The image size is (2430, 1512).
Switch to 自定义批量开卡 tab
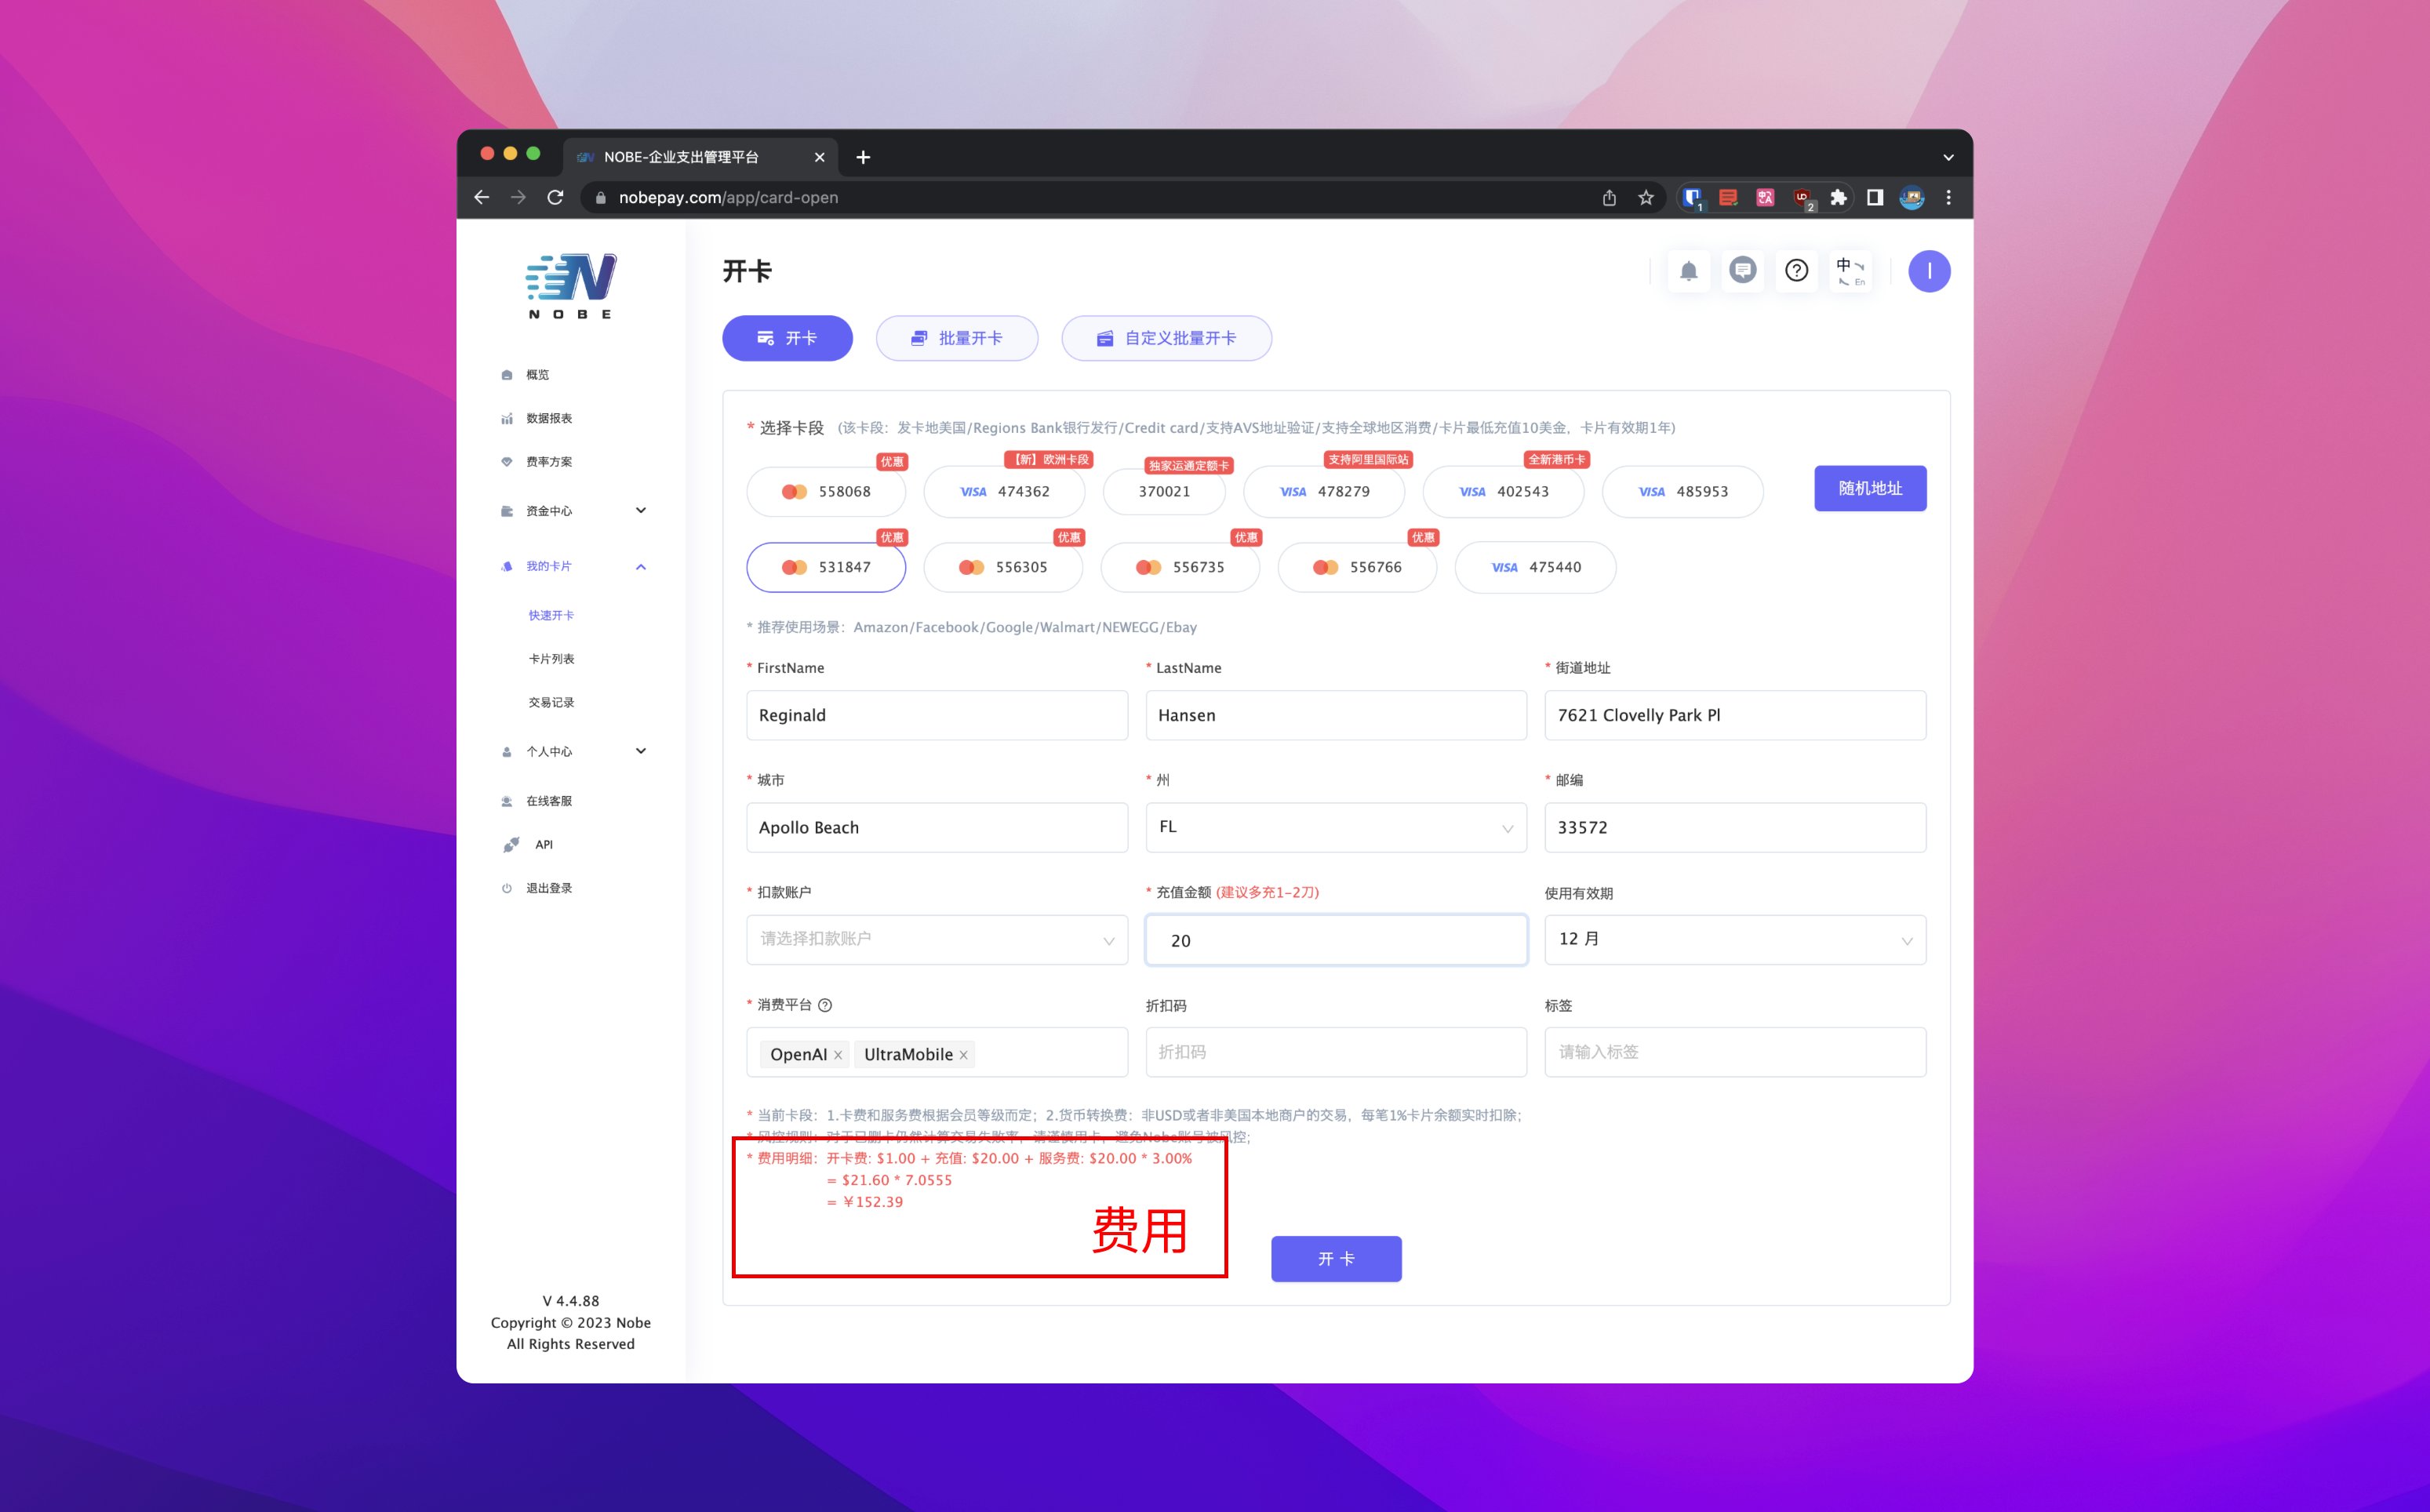[x=1167, y=338]
